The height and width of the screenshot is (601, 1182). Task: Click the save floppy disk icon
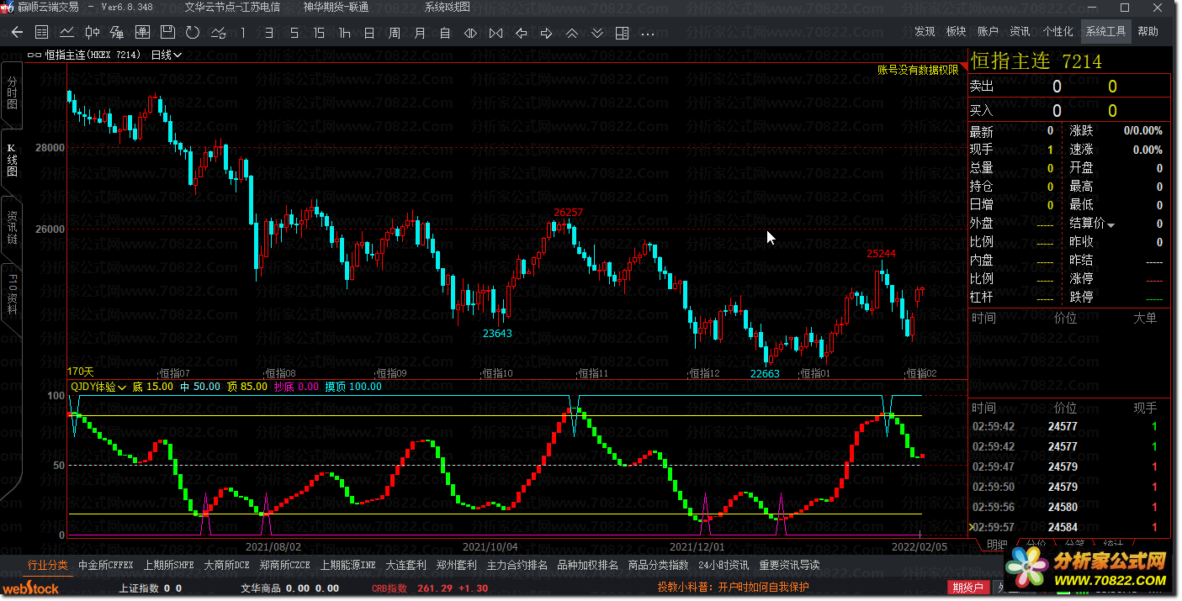(x=167, y=33)
